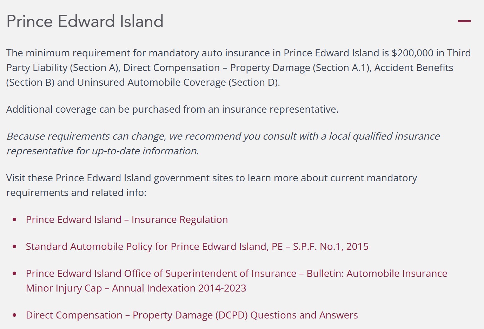Collapse the section using the minus icon
The image size is (484, 329).
coord(464,21)
